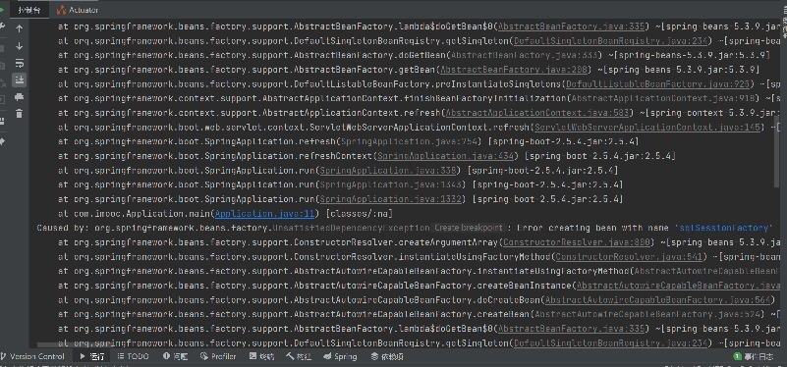This screenshot has width=787, height=367.
Task: Open the 问题 problems tool window
Action: click(x=175, y=356)
